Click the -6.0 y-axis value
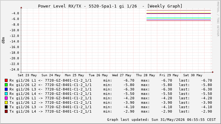 [x=15, y=19]
